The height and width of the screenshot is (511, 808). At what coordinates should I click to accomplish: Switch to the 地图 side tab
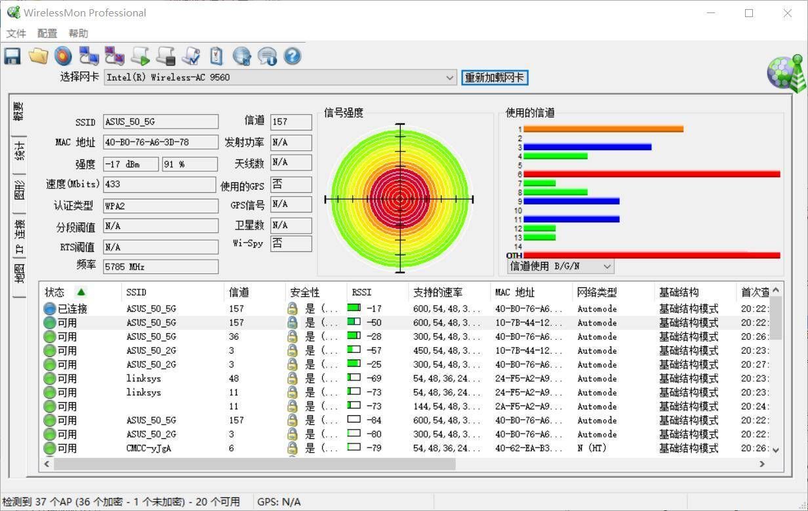[18, 274]
